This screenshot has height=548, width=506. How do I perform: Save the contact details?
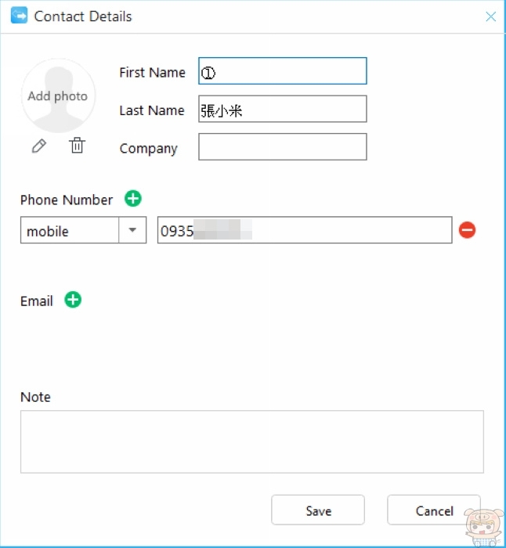[x=318, y=510]
